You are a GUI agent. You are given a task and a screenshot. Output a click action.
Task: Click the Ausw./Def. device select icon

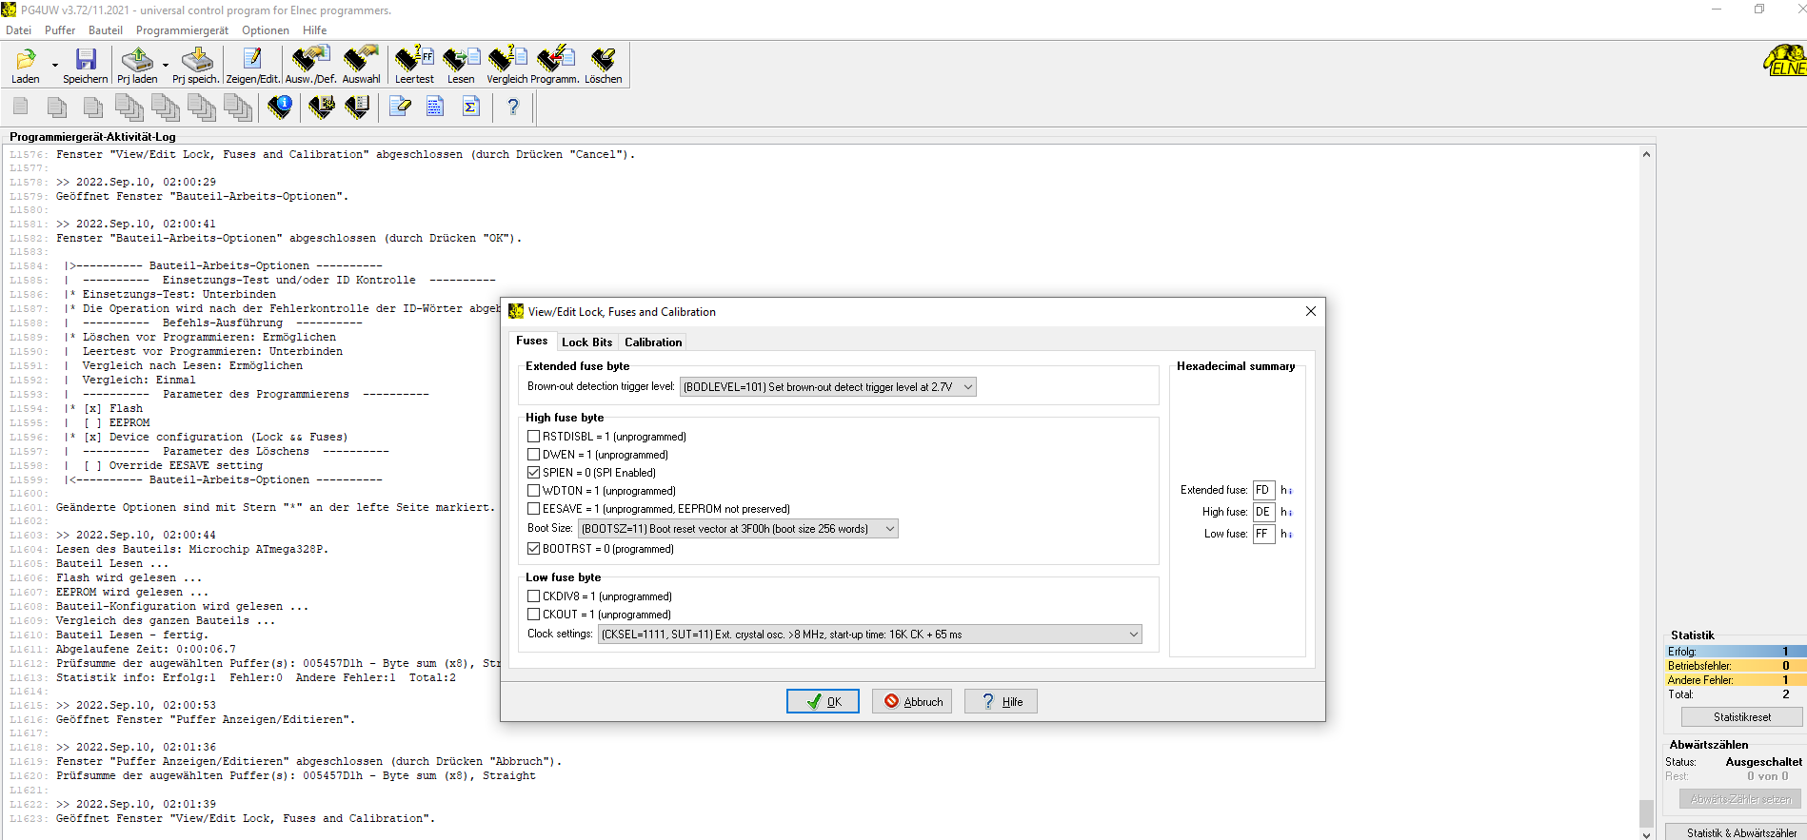click(310, 60)
